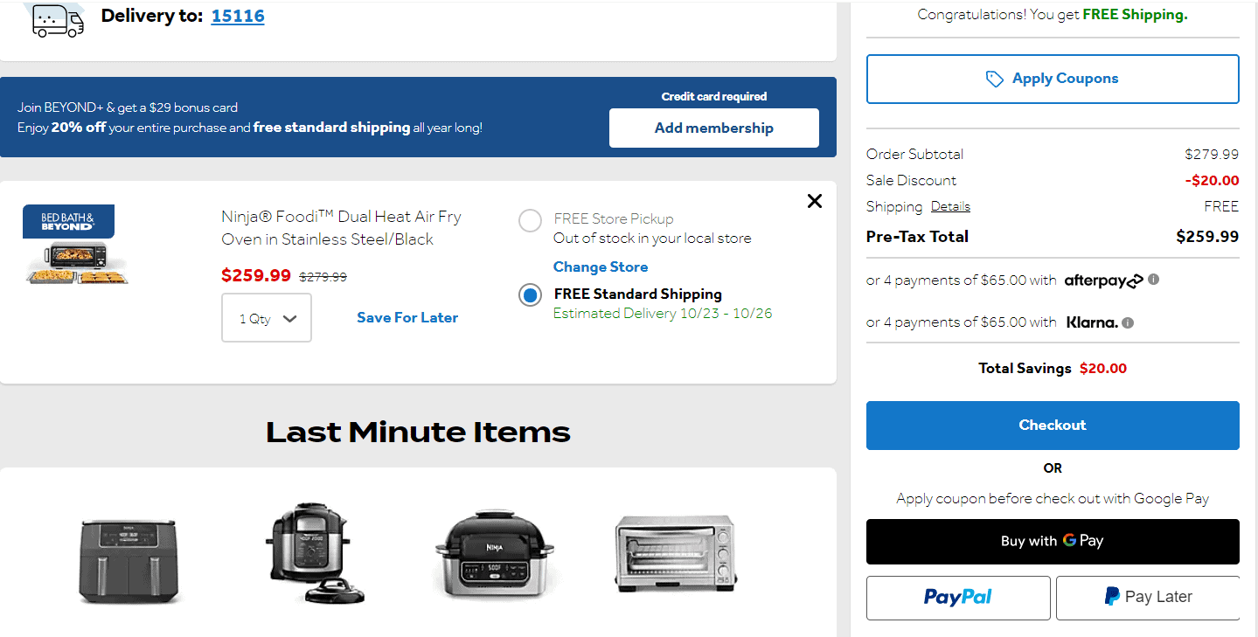Click the Bed Bath & Beyond logo
This screenshot has width=1258, height=637.
point(68,221)
